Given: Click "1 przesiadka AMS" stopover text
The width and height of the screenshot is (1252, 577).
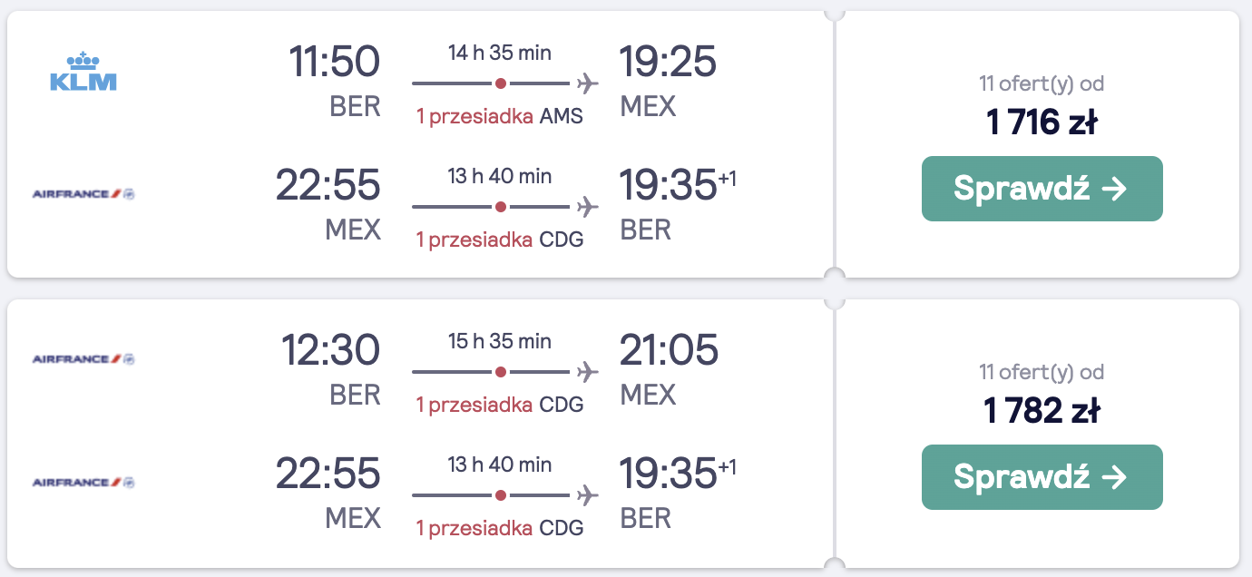Looking at the screenshot, I should click(x=499, y=116).
